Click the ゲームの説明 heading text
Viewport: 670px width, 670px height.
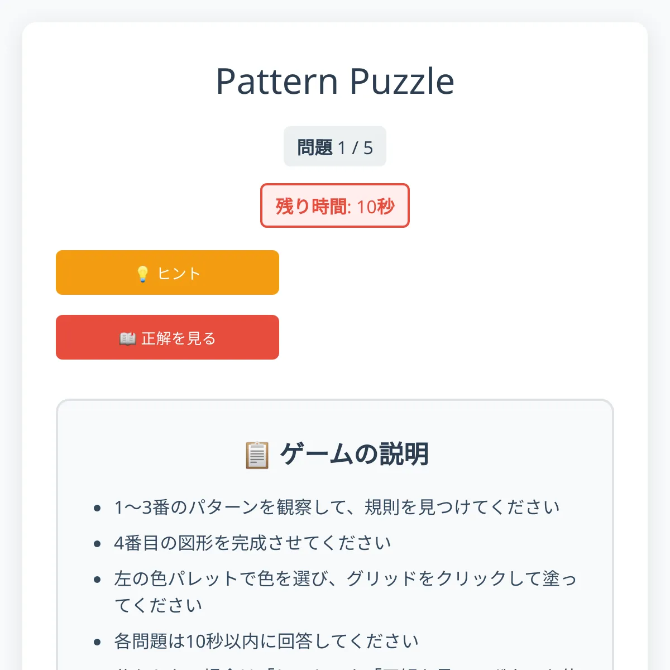pyautogui.click(x=354, y=454)
